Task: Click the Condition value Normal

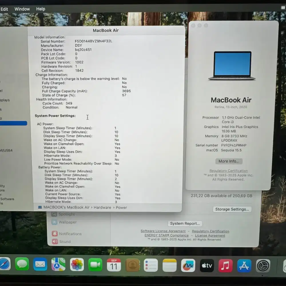Action: tap(71, 107)
